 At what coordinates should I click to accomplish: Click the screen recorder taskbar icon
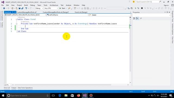91,96
